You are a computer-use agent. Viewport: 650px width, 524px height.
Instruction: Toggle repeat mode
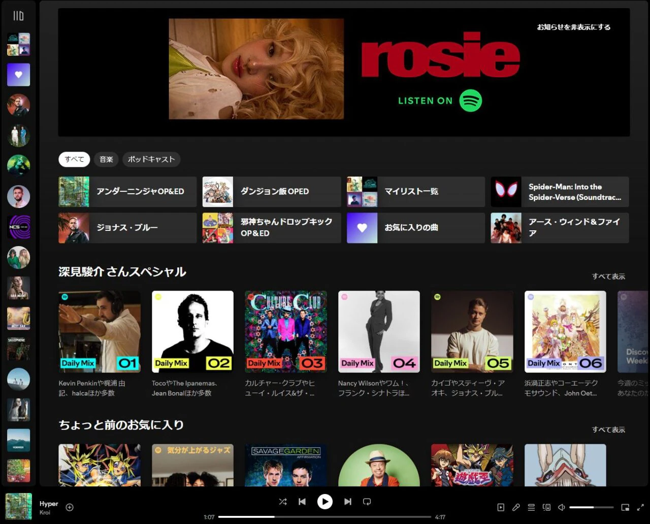coord(367,502)
